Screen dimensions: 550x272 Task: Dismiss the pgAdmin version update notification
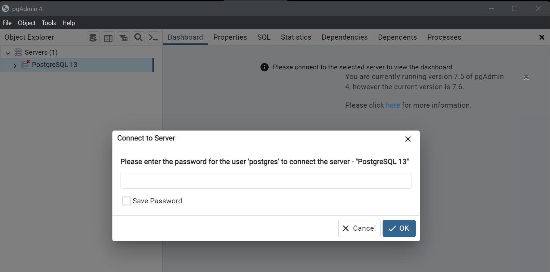point(526,77)
